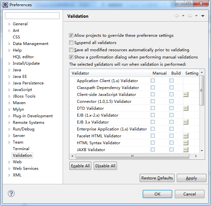Click the table scroll right arrow
Screen dimensions: 211x206
196,156
